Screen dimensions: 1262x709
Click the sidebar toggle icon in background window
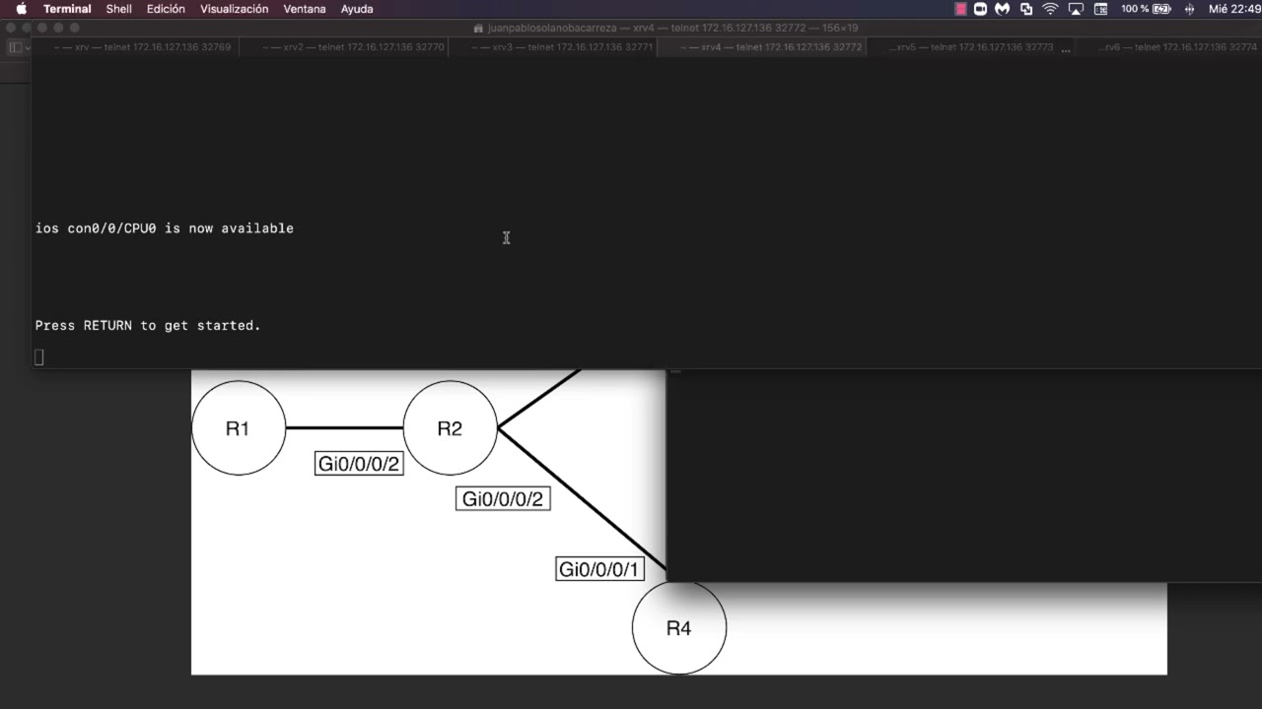(x=15, y=47)
